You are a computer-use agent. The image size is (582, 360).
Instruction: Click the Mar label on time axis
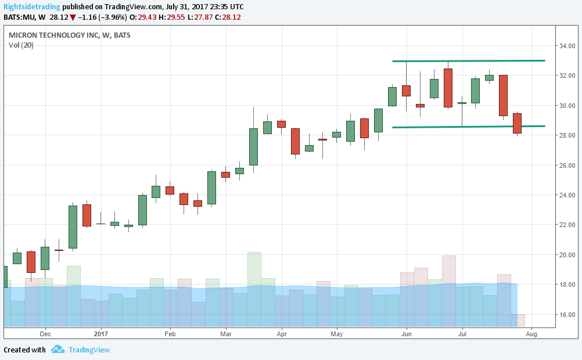point(226,334)
